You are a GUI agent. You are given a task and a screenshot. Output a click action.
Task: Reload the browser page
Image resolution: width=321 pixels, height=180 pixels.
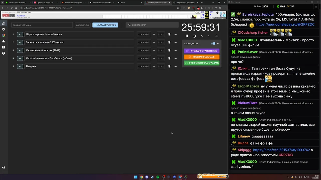(12, 8)
